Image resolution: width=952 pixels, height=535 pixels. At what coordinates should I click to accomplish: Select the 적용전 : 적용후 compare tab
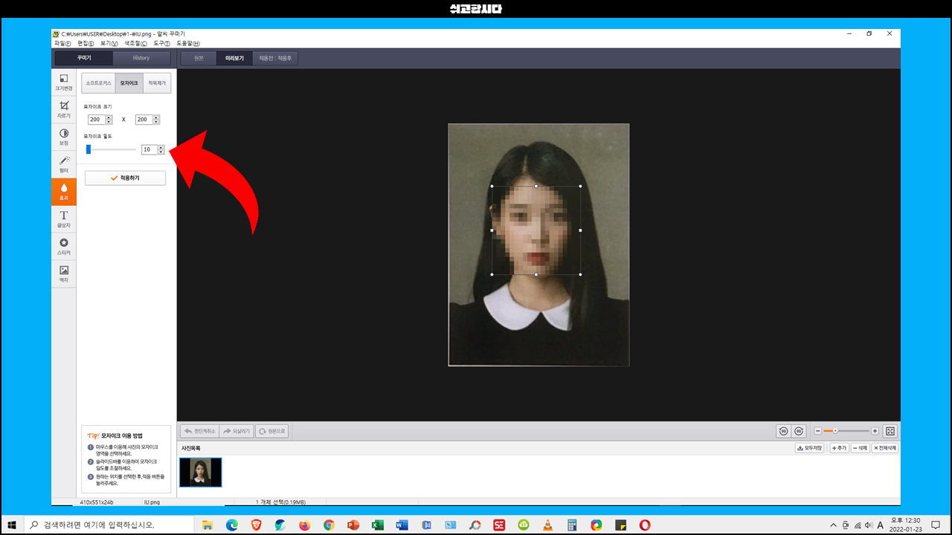tap(275, 58)
